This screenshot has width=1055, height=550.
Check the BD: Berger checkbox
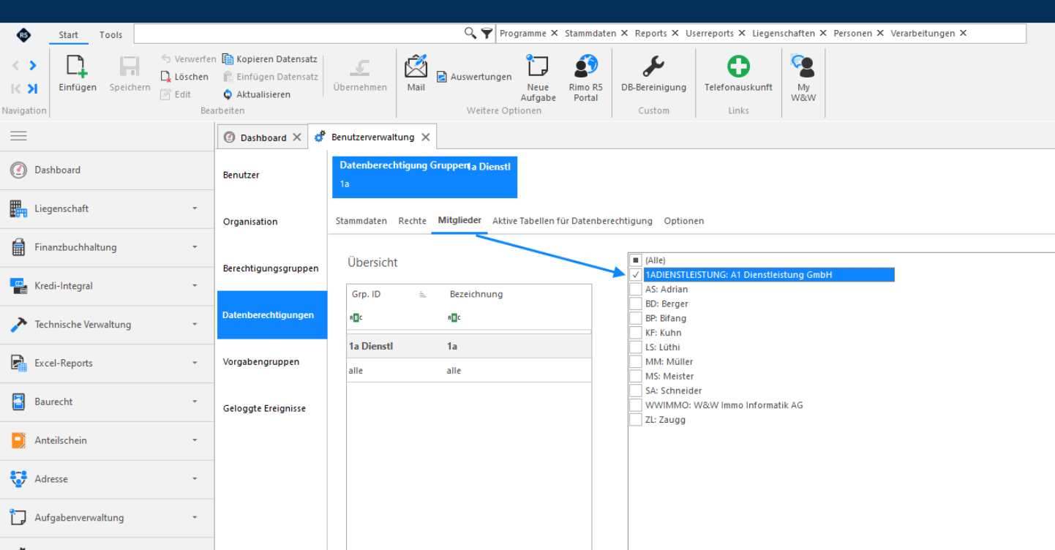click(636, 304)
